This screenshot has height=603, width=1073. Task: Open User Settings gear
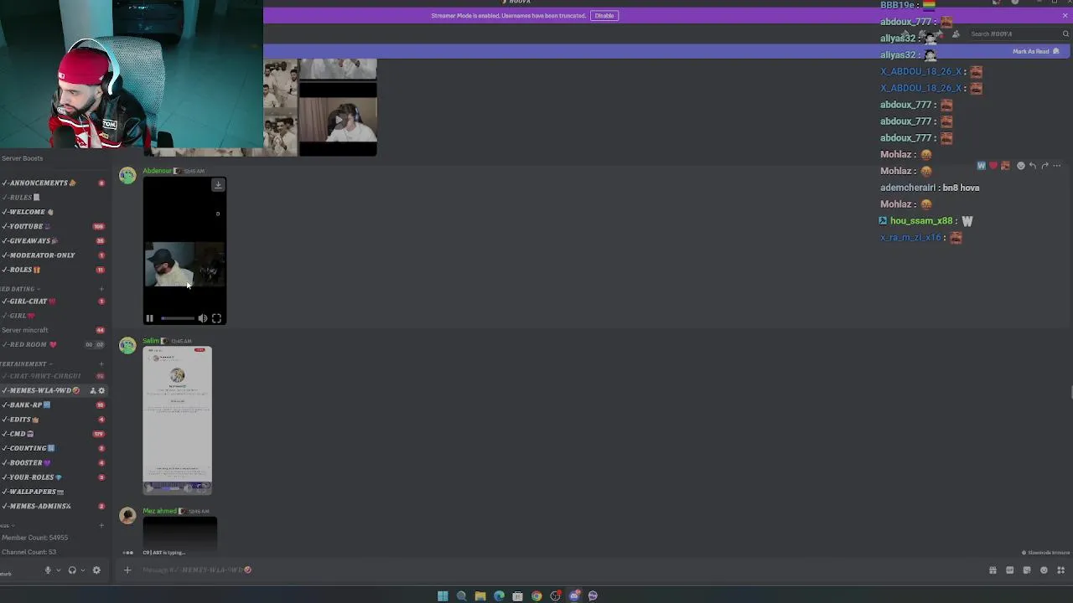96,570
